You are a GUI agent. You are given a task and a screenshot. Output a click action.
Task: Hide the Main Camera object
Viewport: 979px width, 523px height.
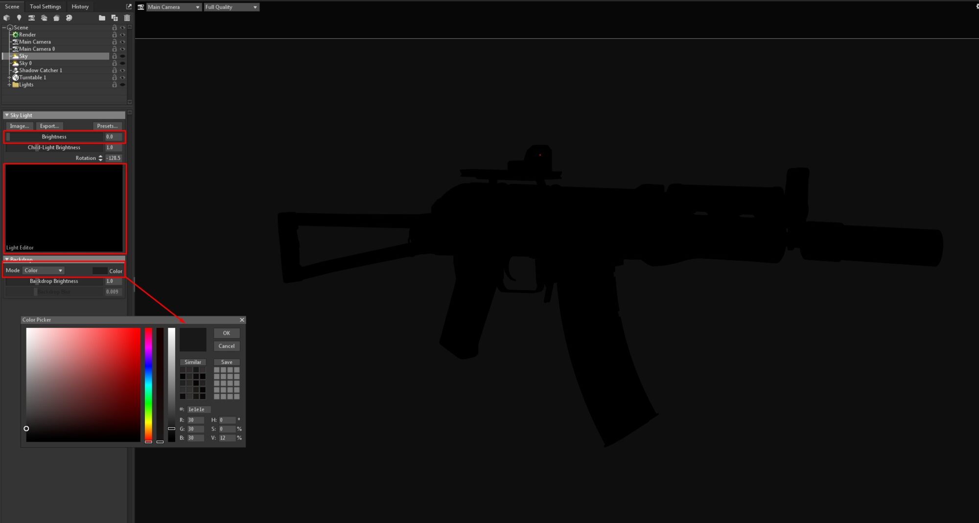point(122,42)
